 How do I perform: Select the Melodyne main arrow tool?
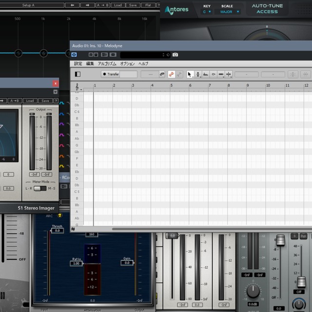(190, 74)
